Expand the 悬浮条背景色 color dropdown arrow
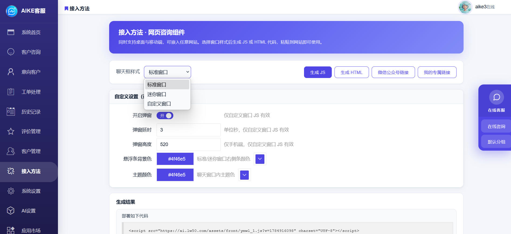 tap(260, 159)
